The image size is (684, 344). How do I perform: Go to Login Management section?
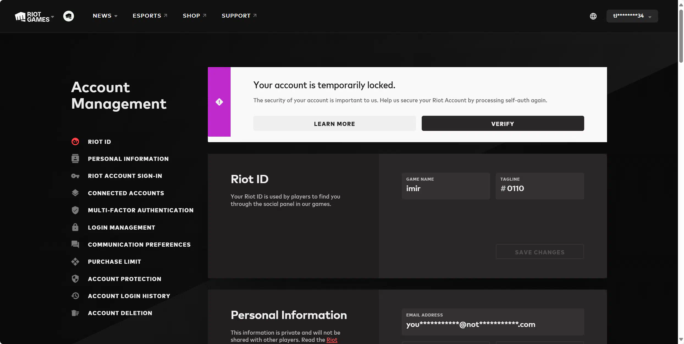[122, 227]
